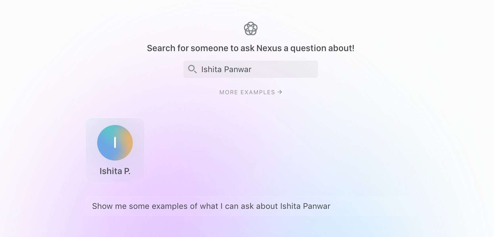
Task: Click the magnifying glass search icon
Action: tap(192, 69)
